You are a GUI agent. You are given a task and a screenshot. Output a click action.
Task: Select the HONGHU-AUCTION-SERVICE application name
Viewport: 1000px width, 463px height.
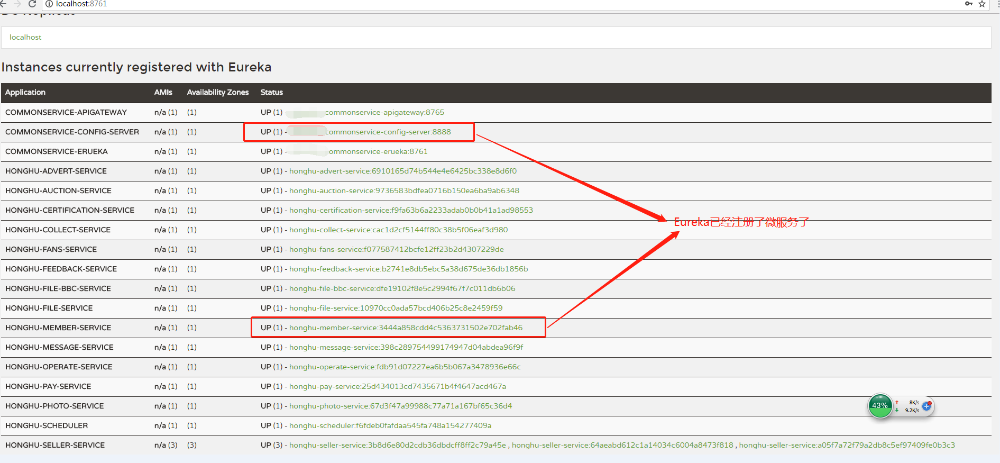pos(58,190)
